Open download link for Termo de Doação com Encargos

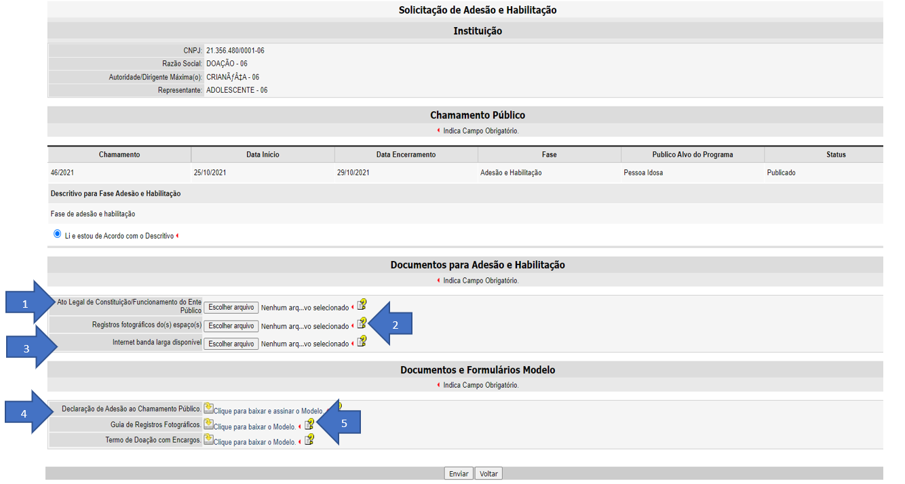click(254, 441)
